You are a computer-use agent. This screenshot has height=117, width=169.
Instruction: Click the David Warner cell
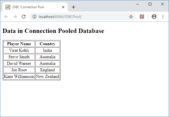(19, 63)
